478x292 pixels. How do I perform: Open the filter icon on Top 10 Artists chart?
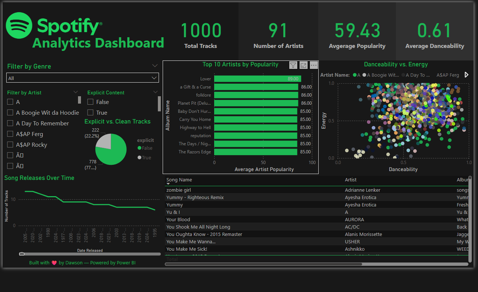[293, 65]
